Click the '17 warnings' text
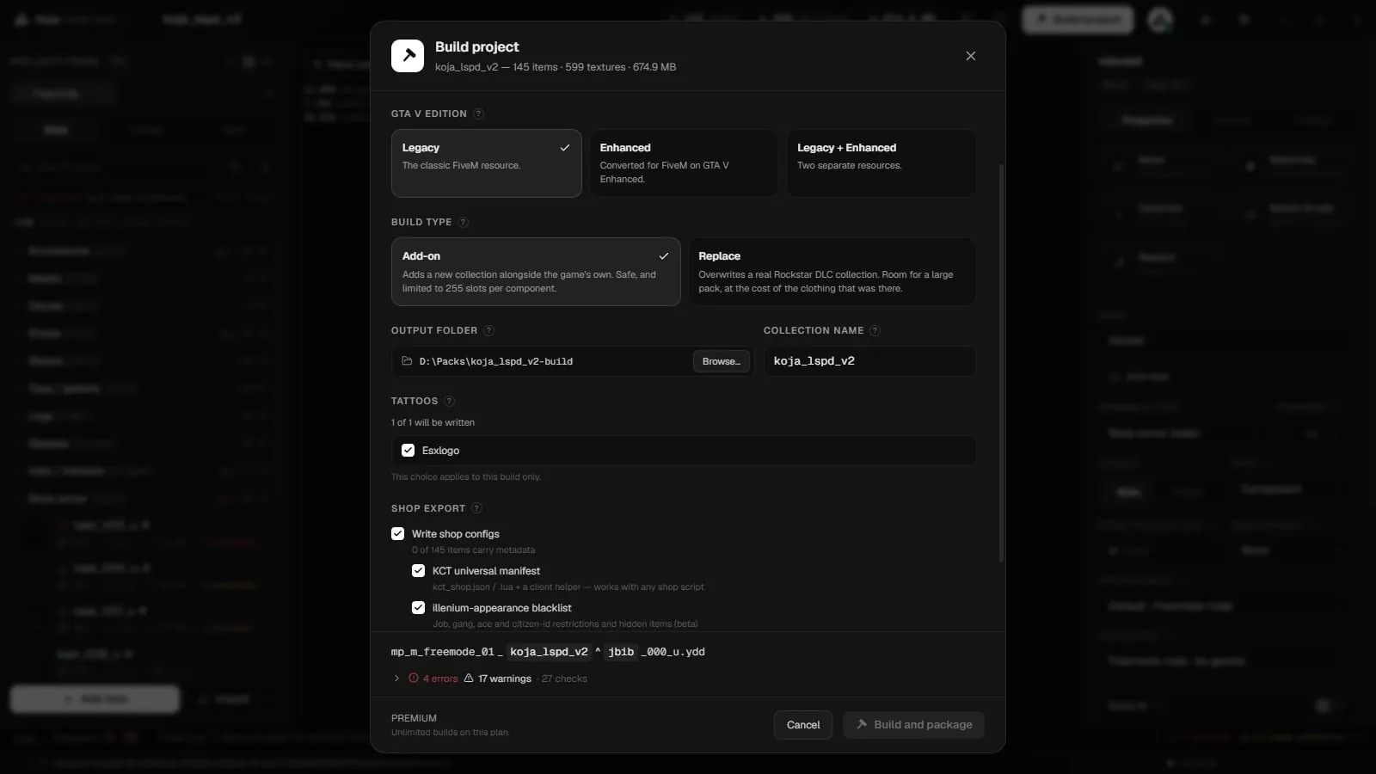 pos(505,679)
